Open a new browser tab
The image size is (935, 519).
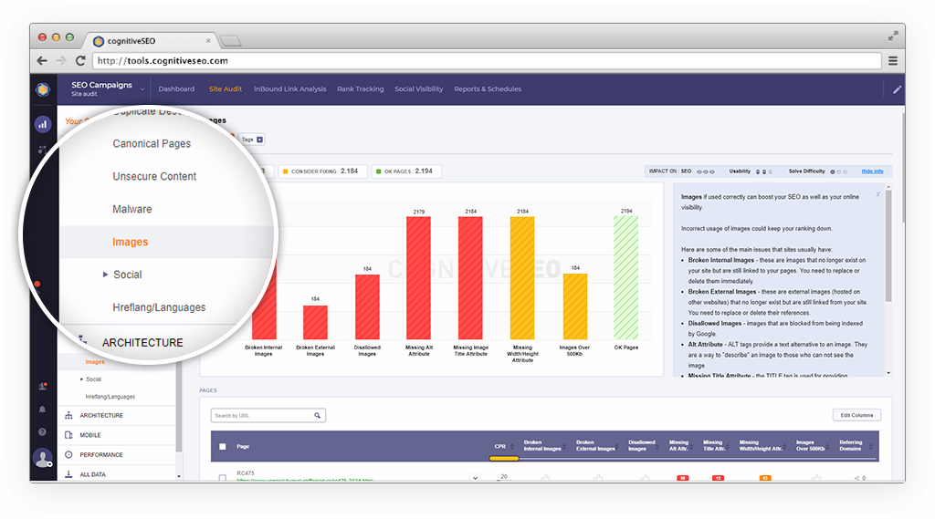pyautogui.click(x=230, y=41)
